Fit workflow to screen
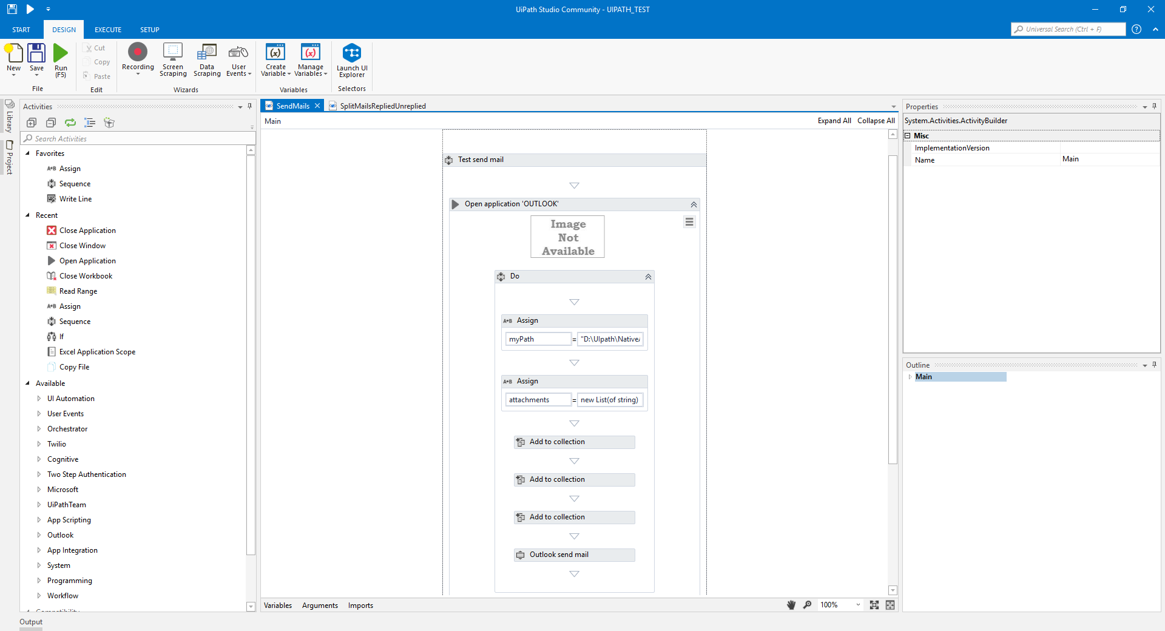 tap(874, 605)
